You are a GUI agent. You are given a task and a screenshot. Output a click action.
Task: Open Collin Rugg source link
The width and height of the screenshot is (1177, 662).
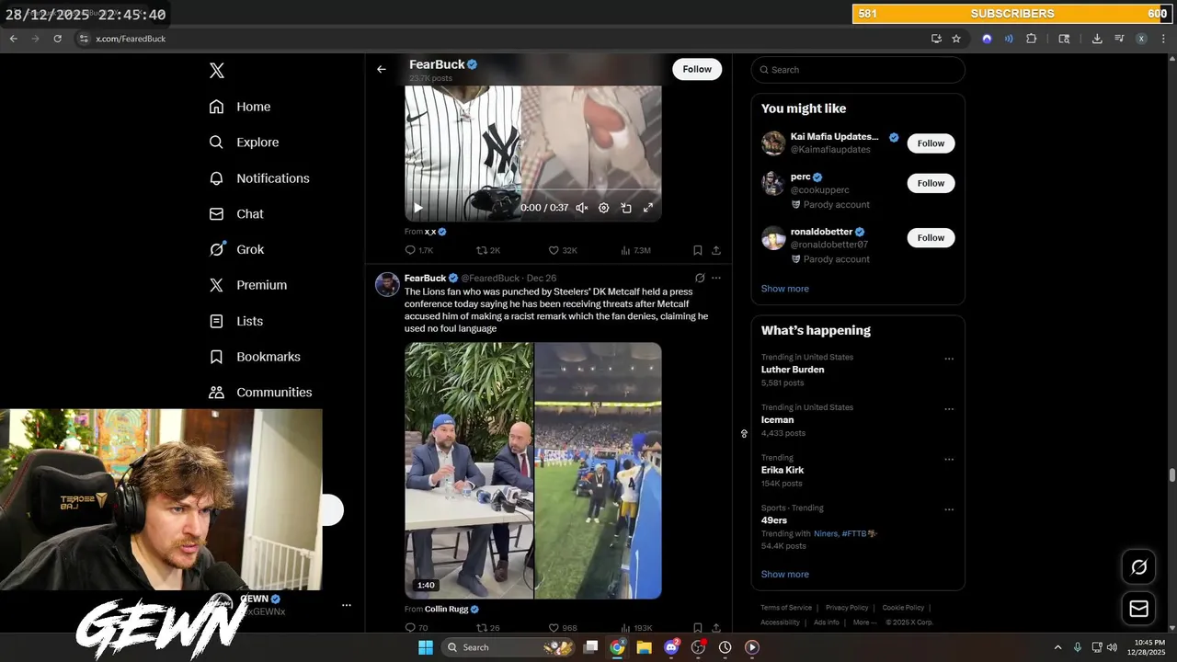tap(446, 609)
